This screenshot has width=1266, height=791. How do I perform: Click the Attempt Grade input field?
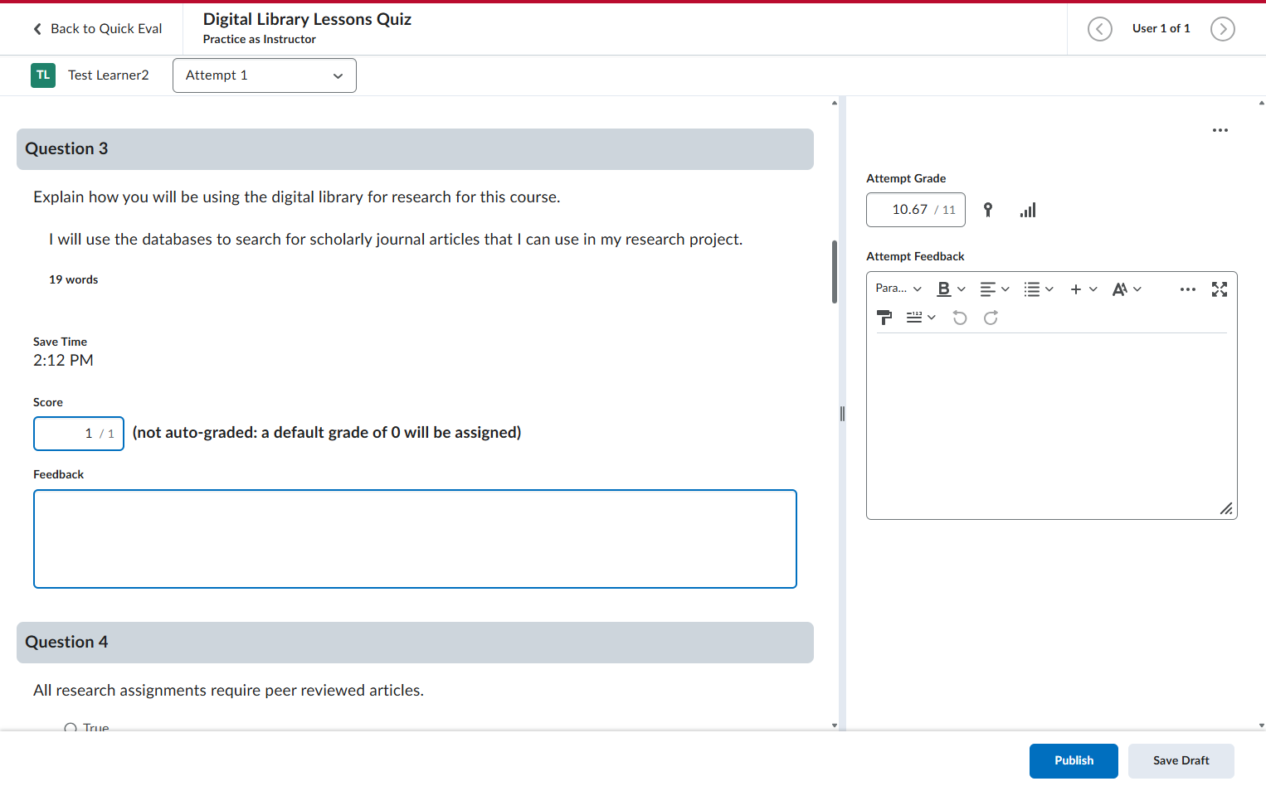click(916, 210)
